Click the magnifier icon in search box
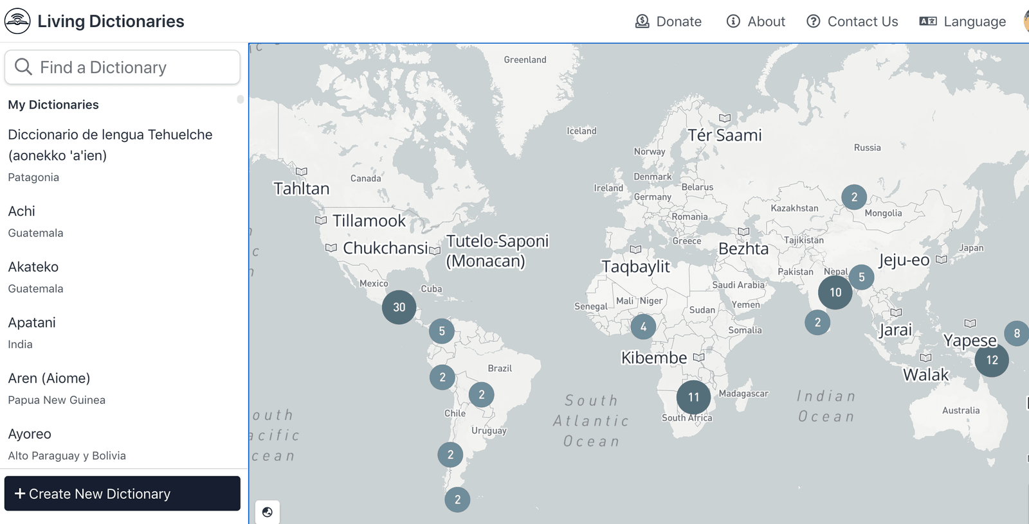1029x524 pixels. 23,67
